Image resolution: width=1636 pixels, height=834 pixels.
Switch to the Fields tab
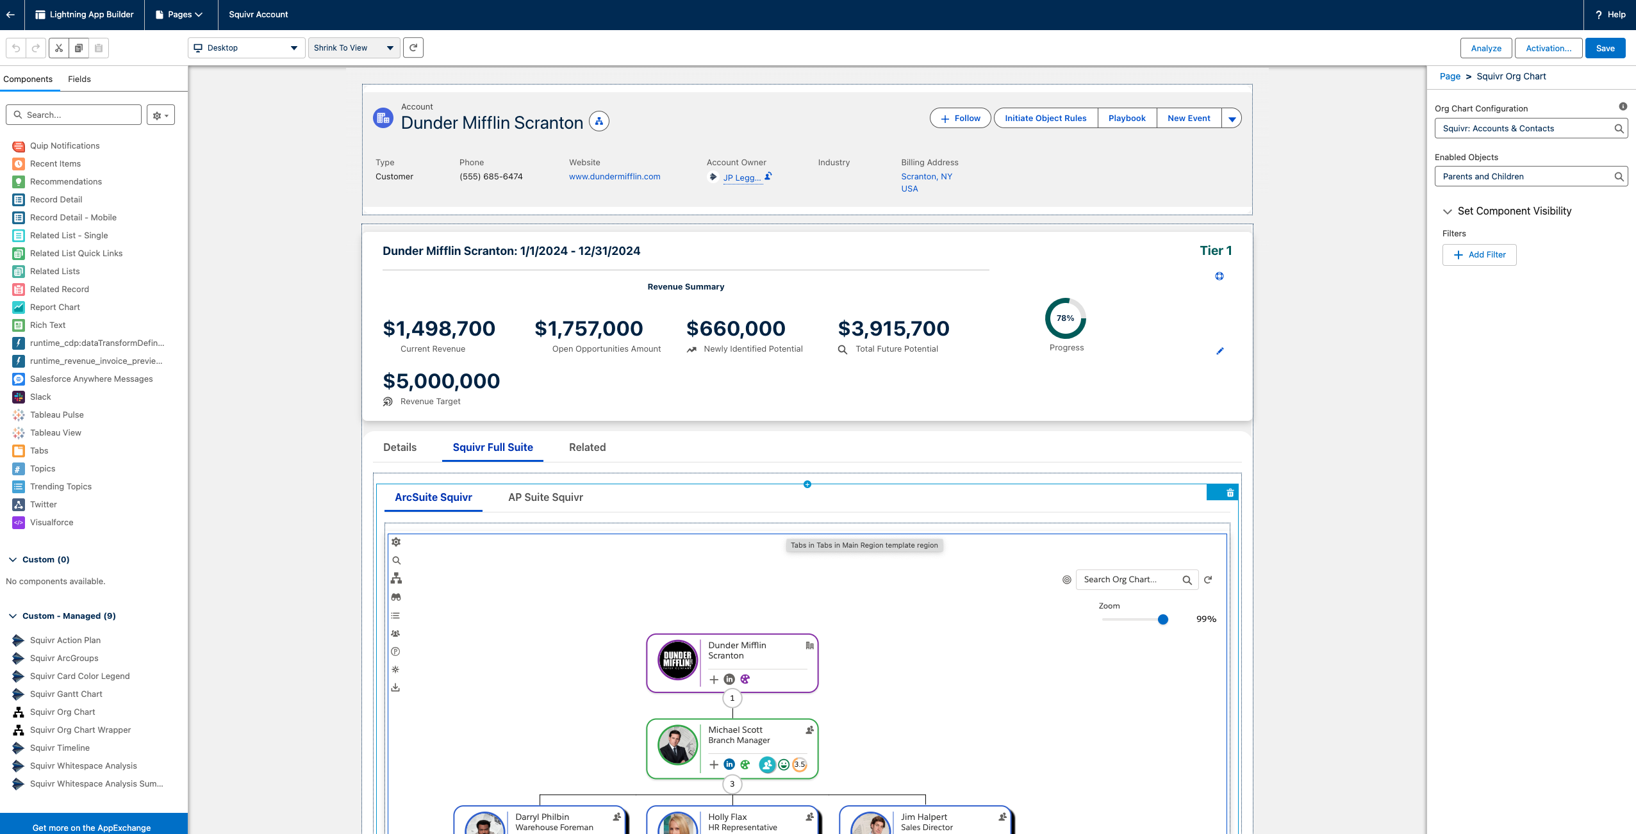click(79, 79)
